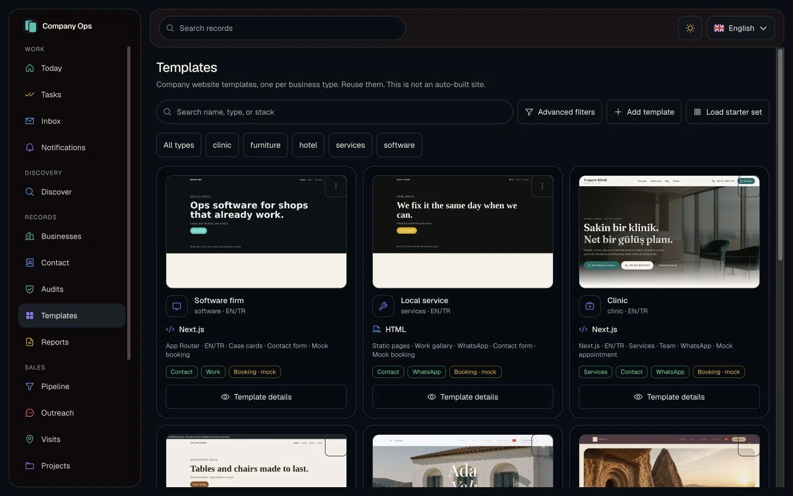This screenshot has height=496, width=793.
Task: Click the Company Ops logo icon
Action: coord(30,26)
